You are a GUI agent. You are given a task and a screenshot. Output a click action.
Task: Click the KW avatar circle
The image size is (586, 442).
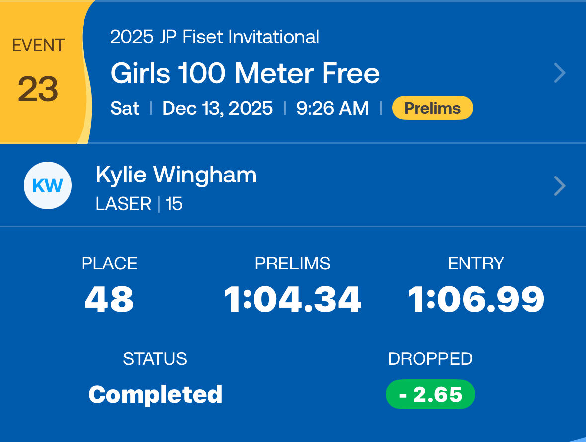48,186
